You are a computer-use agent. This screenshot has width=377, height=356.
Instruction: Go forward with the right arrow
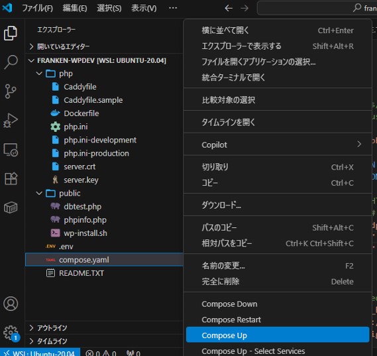[244, 8]
